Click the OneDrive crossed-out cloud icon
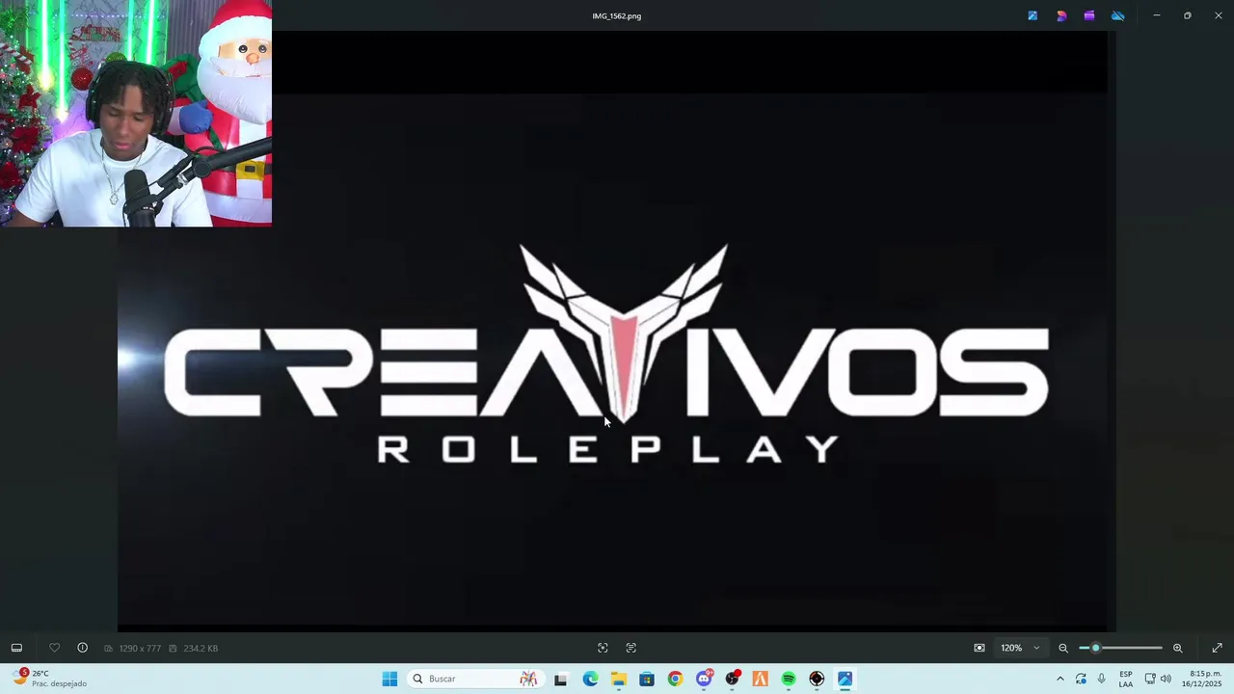1234x694 pixels. 1118,15
